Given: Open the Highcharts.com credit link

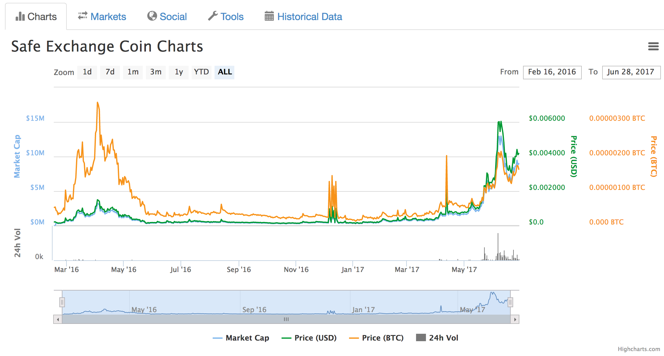Looking at the screenshot, I should click(x=639, y=349).
